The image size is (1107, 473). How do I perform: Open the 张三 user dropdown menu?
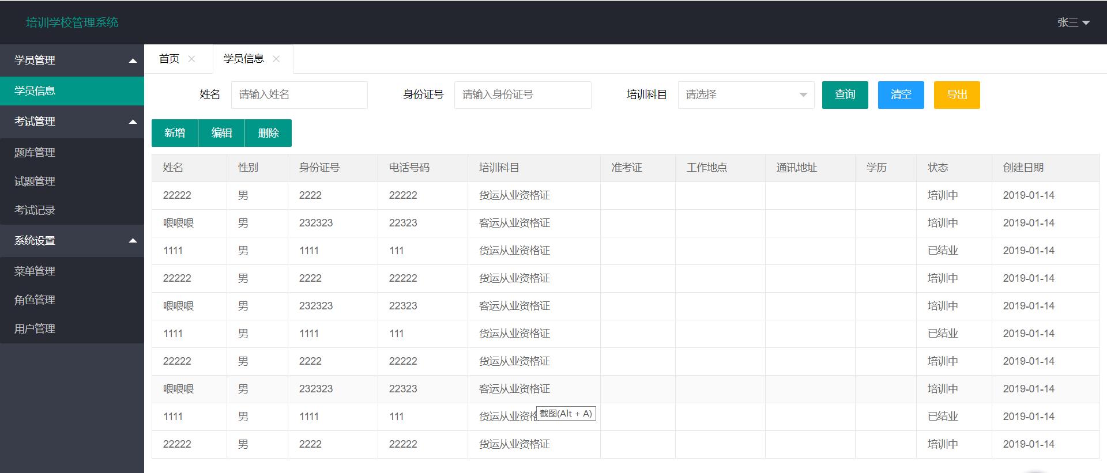click(1073, 22)
